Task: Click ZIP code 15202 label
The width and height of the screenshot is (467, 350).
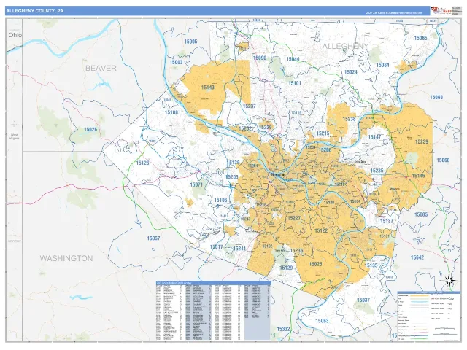Action: [x=245, y=128]
